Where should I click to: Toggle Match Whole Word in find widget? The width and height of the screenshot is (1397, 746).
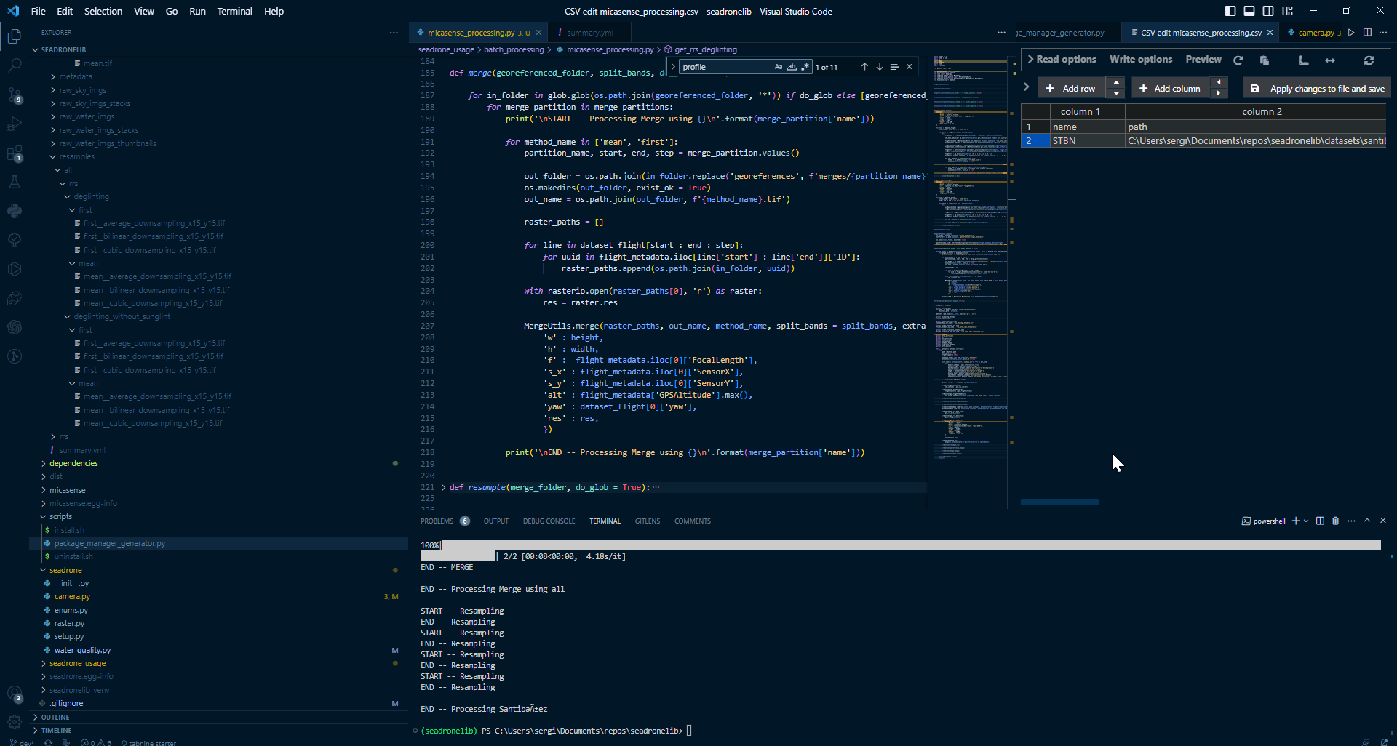coord(792,67)
